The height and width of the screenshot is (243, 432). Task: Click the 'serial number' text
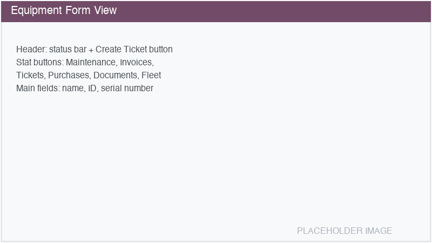pyautogui.click(x=127, y=89)
